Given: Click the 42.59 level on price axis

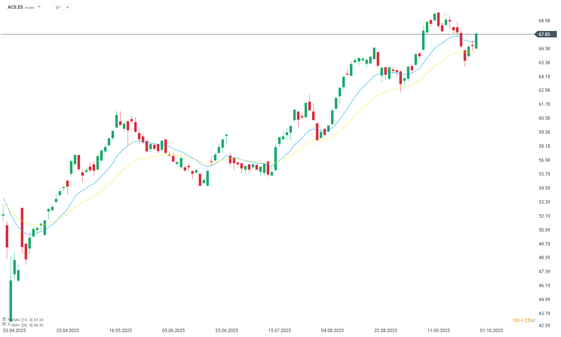Looking at the screenshot, I should (x=544, y=325).
